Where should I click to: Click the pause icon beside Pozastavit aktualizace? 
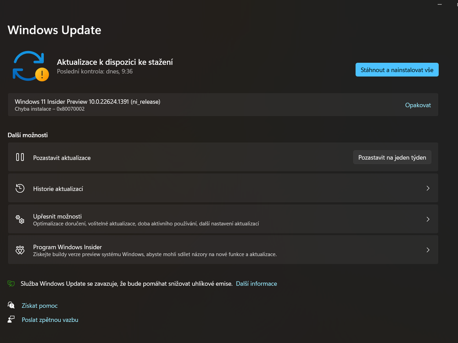[x=20, y=157]
